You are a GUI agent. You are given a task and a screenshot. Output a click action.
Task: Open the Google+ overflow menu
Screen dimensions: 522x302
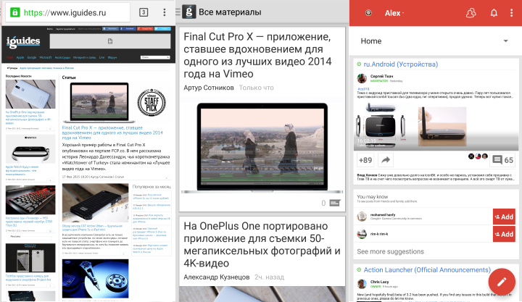(x=511, y=13)
